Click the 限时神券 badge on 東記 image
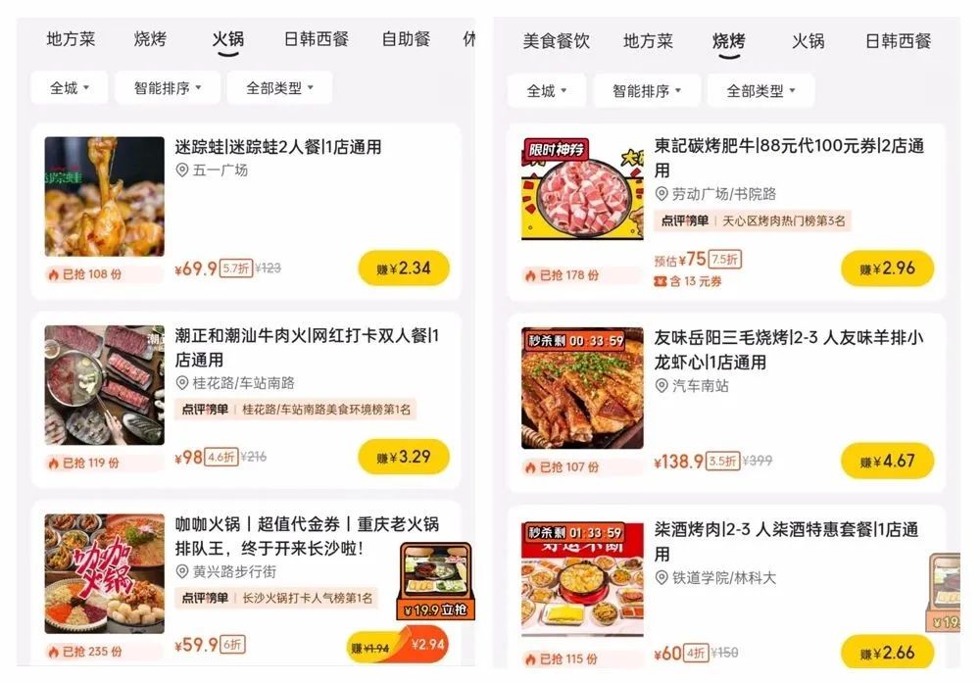 (x=556, y=150)
